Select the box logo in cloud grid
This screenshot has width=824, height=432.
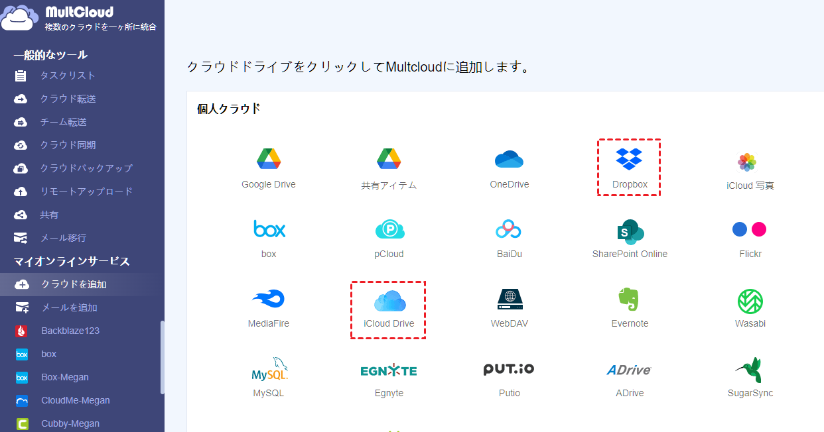click(x=269, y=229)
